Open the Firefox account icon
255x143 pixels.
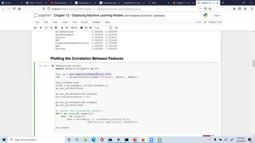[x=245, y=9]
